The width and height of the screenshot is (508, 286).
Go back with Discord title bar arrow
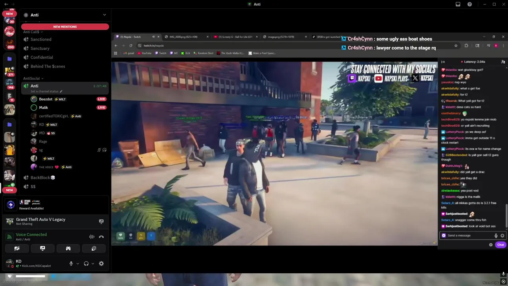coord(6,4)
